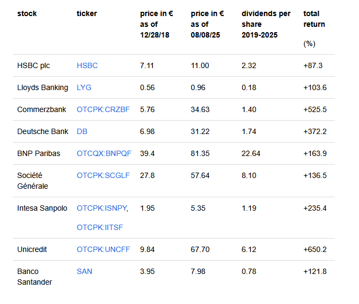Viewport: 359px width, 304px height.
Task: Select Unicredit's total return +650.2 cell
Action: click(315, 249)
